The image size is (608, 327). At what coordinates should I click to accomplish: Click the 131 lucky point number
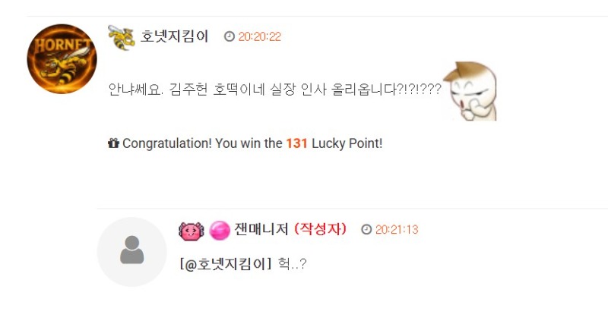pyautogui.click(x=296, y=143)
